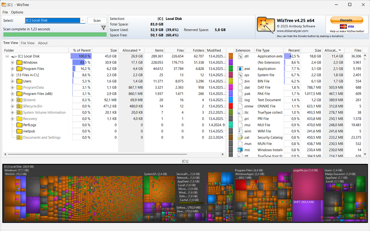Open the About tab
The image size is (370, 231).
(43, 43)
